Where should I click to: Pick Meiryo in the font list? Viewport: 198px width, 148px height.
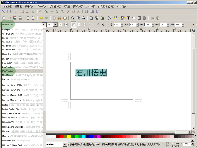click(x=22, y=136)
